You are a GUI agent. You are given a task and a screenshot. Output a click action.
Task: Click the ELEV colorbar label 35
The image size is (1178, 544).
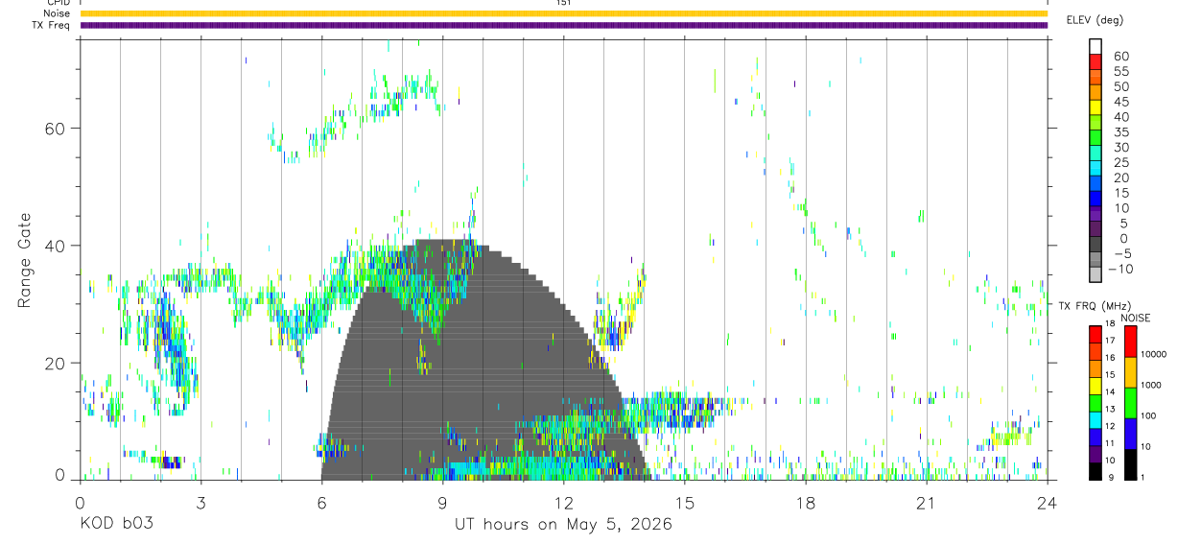1120,132
